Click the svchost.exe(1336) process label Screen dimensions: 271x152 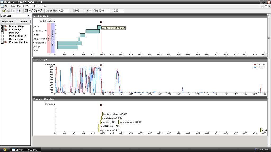(x=130, y=122)
